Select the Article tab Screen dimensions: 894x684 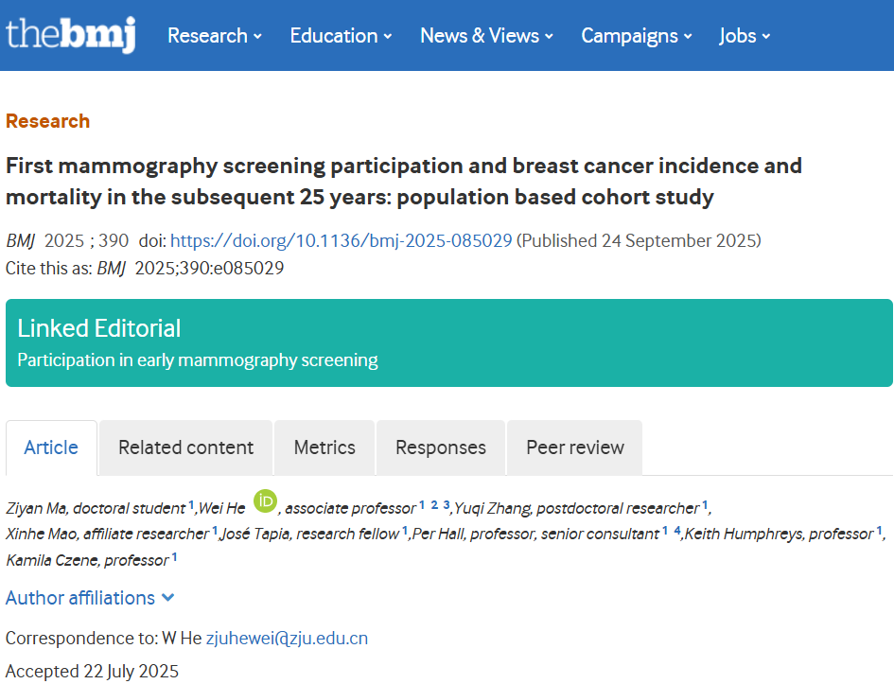(x=51, y=447)
